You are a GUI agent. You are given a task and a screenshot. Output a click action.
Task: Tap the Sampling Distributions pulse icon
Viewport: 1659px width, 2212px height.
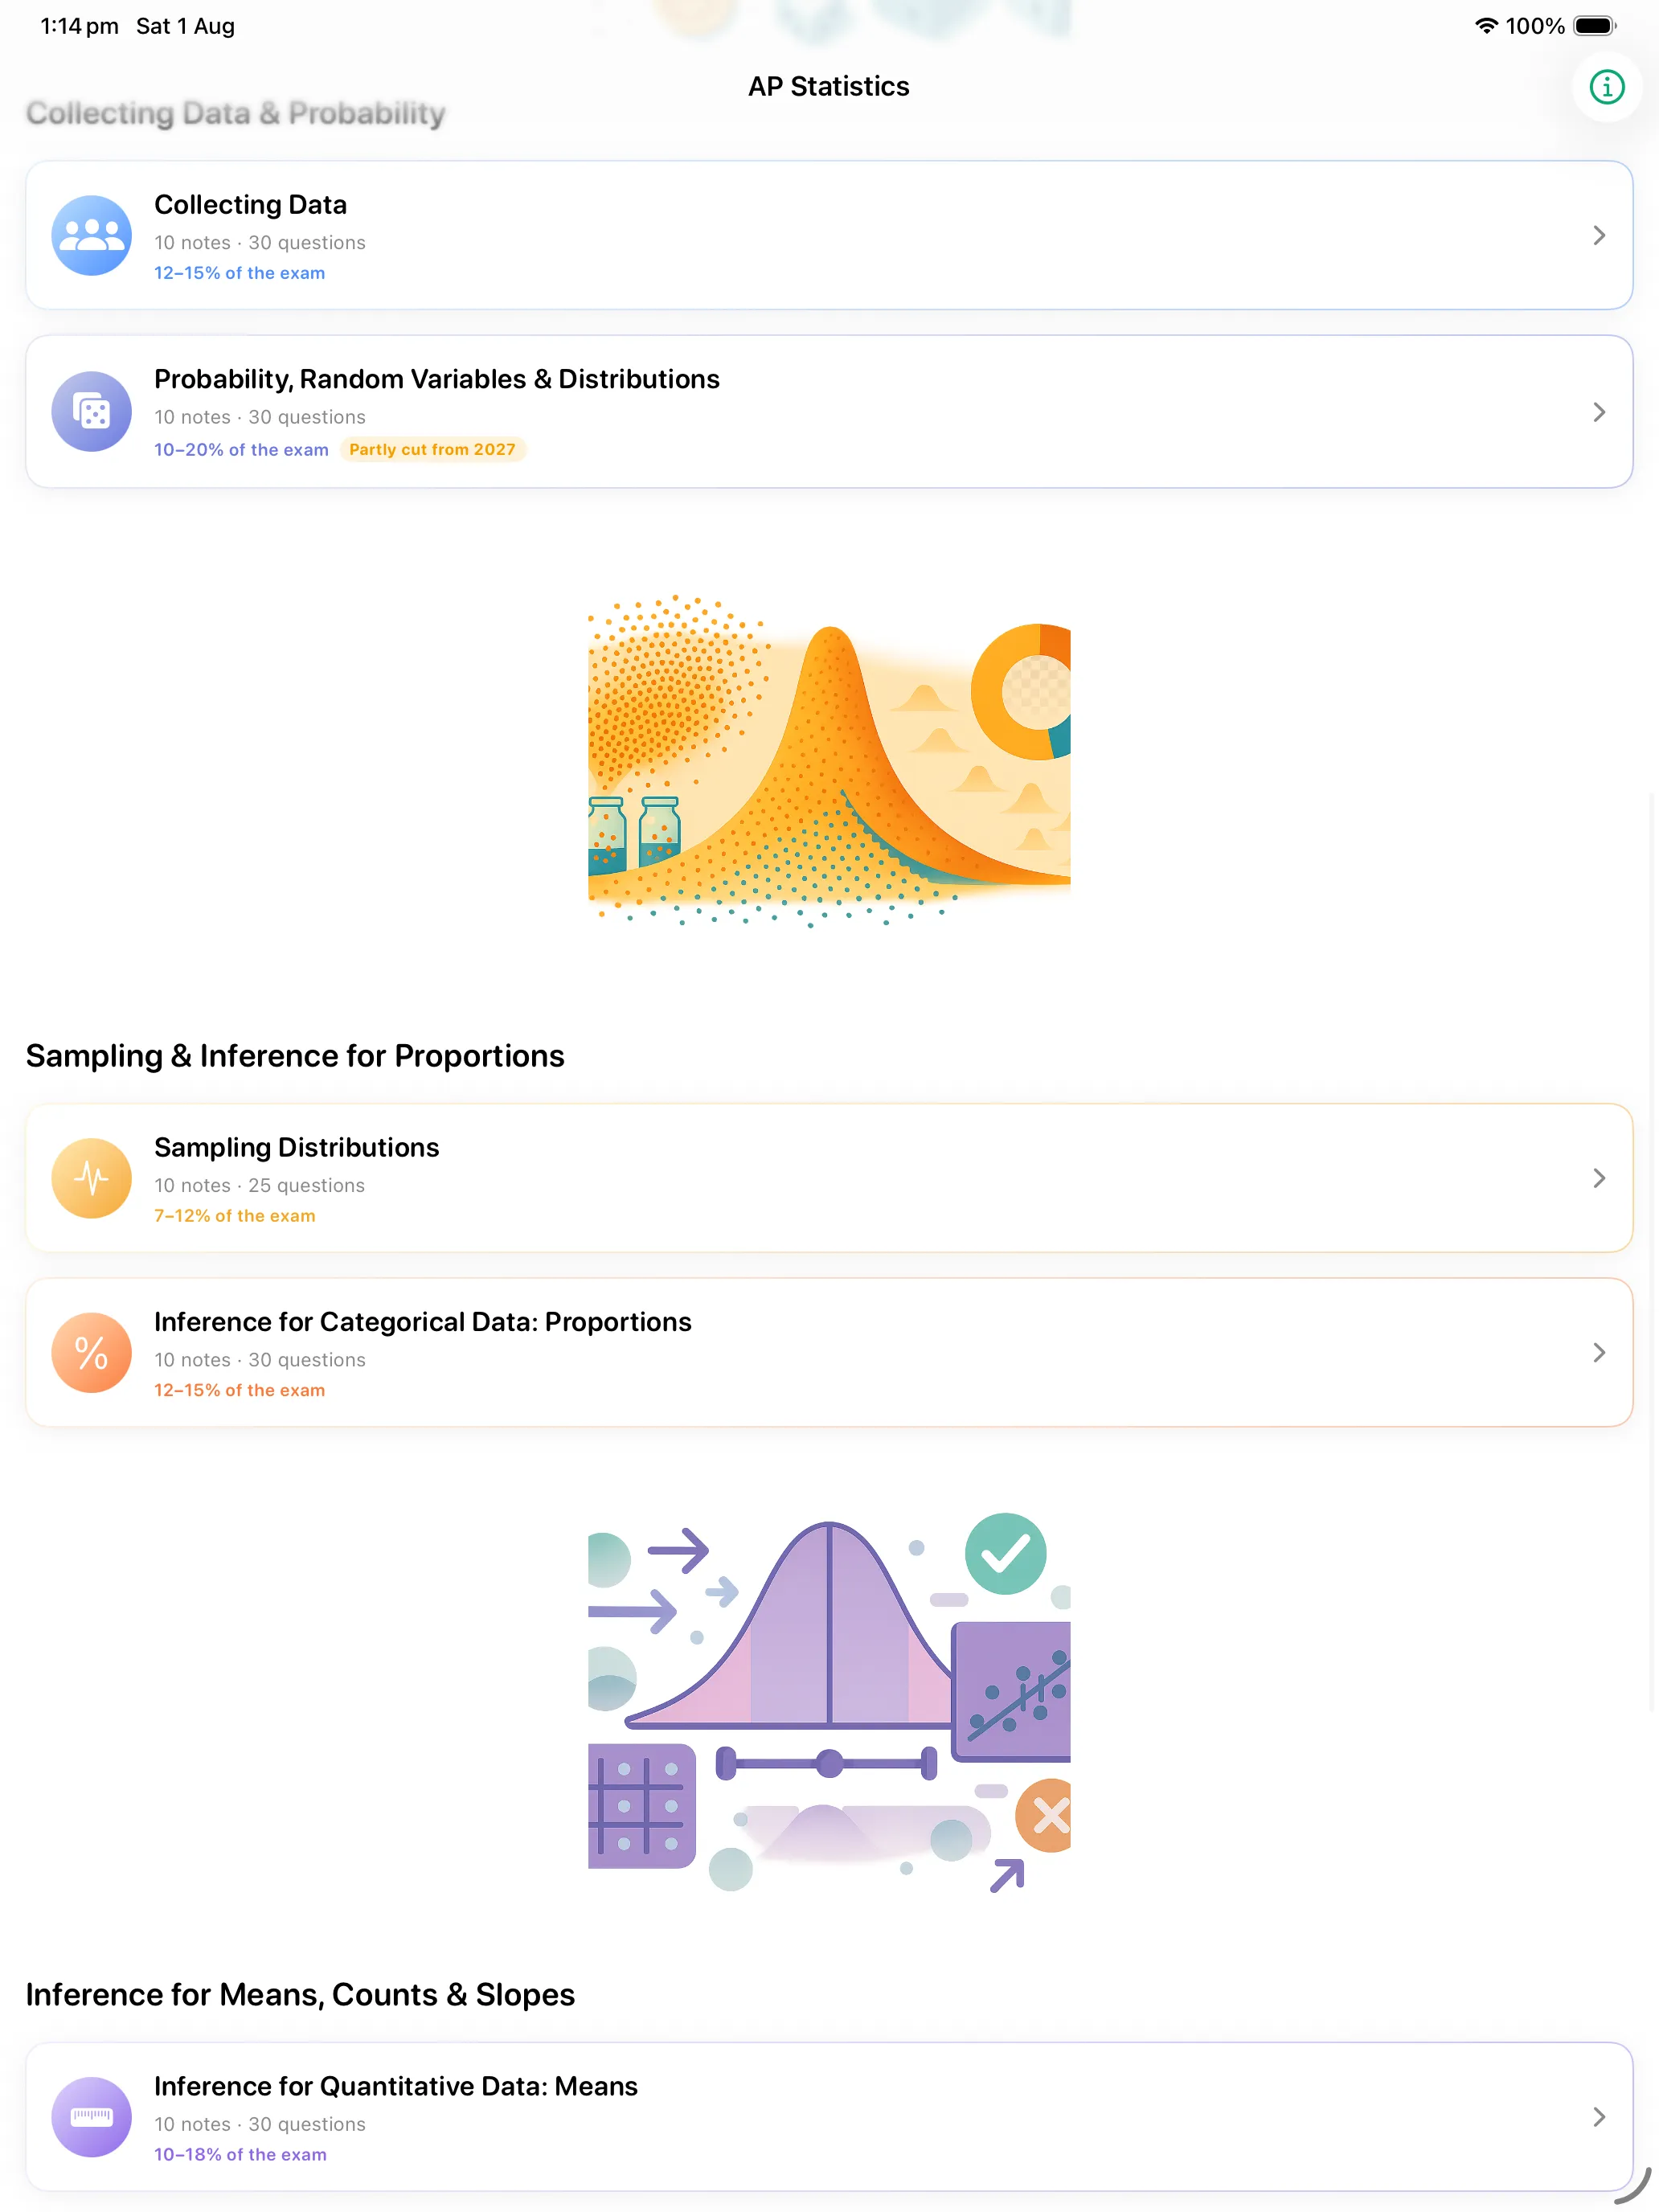[91, 1178]
